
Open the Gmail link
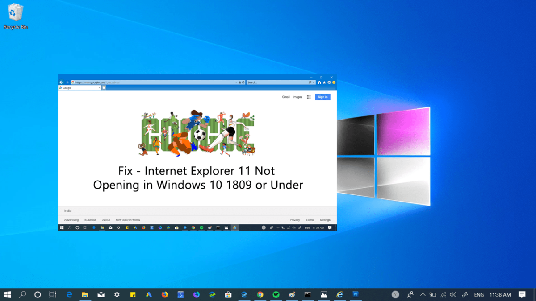[286, 97]
